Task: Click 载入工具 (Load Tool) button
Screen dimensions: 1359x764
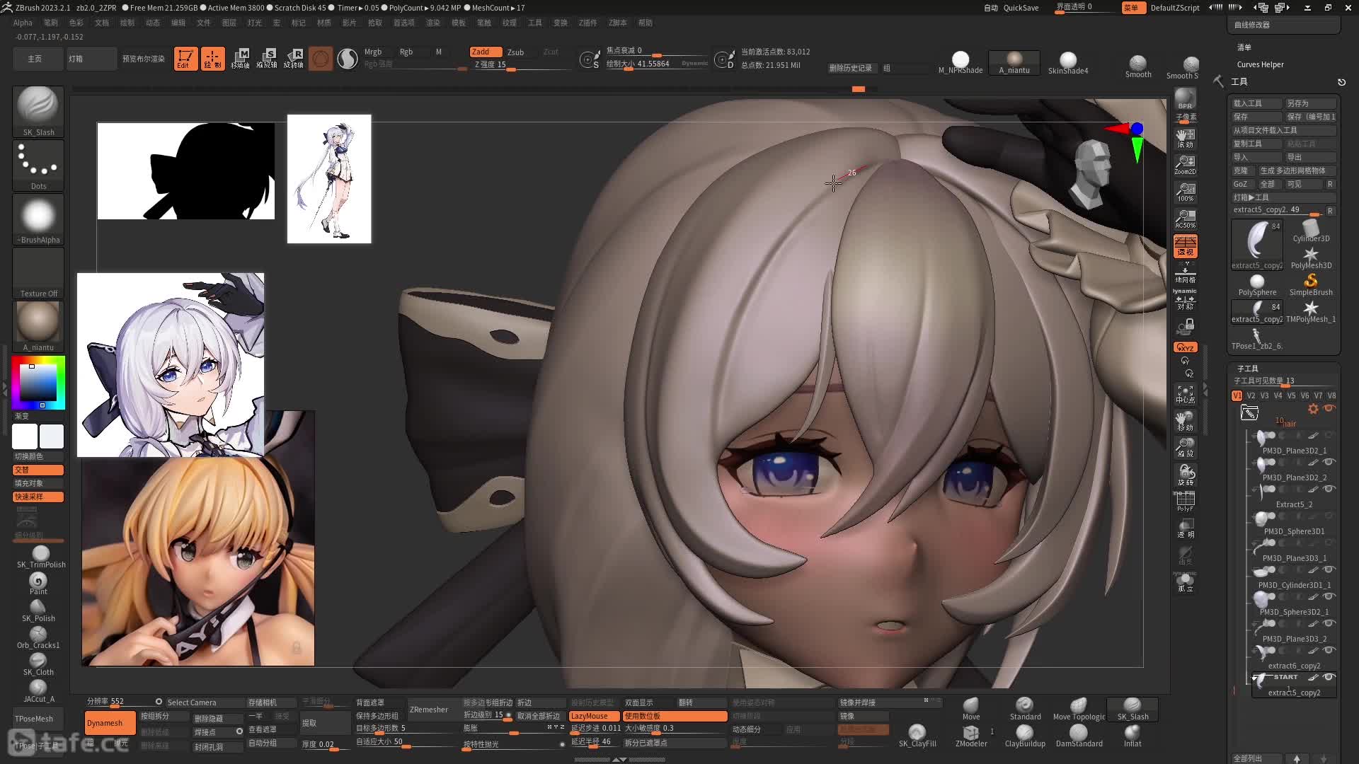Action: pyautogui.click(x=1256, y=103)
